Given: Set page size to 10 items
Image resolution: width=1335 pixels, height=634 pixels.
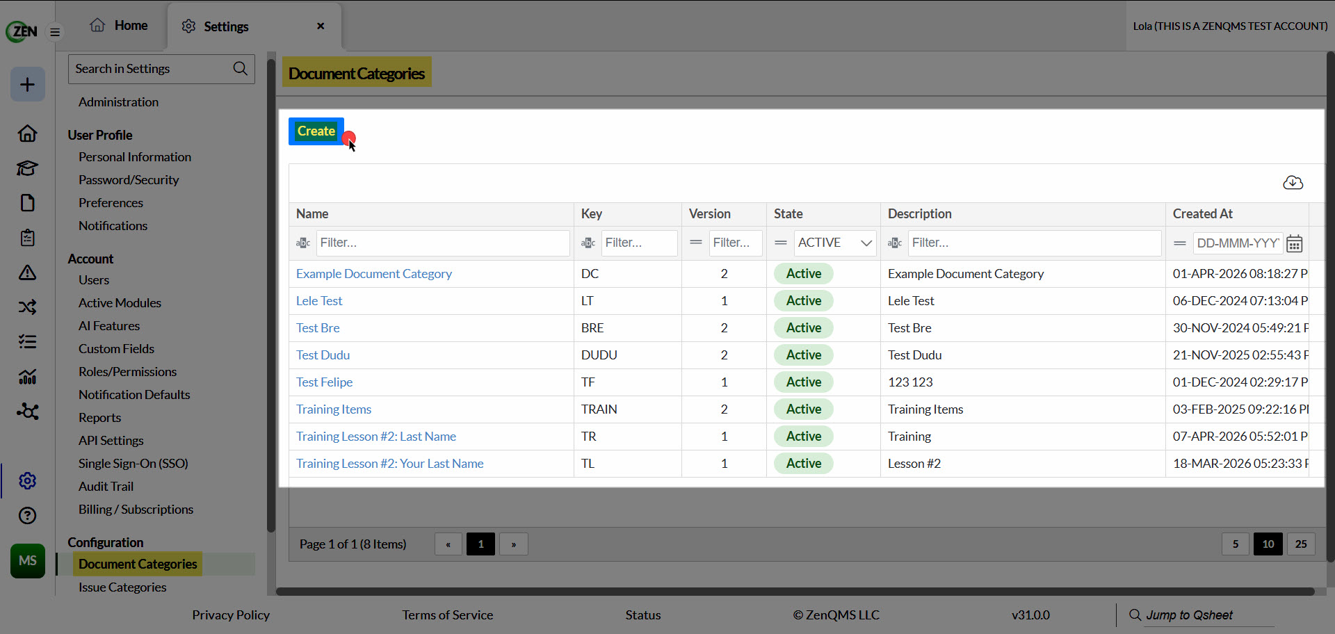Looking at the screenshot, I should [x=1268, y=544].
